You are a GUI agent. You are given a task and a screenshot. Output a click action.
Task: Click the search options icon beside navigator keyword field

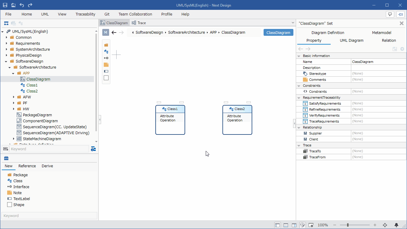tap(93, 149)
